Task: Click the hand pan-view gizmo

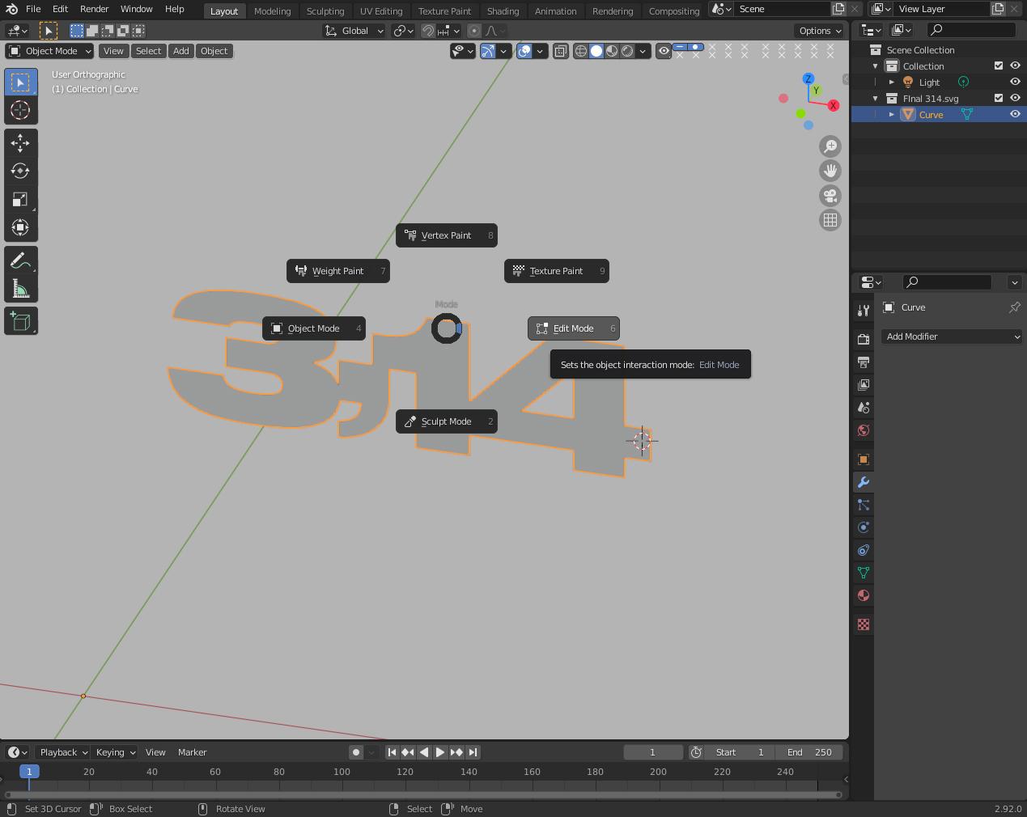Action: (x=830, y=171)
